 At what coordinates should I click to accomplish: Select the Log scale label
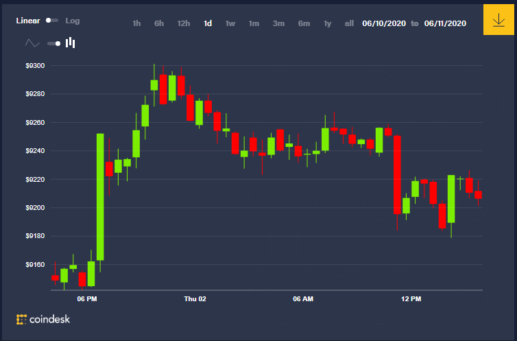click(73, 21)
